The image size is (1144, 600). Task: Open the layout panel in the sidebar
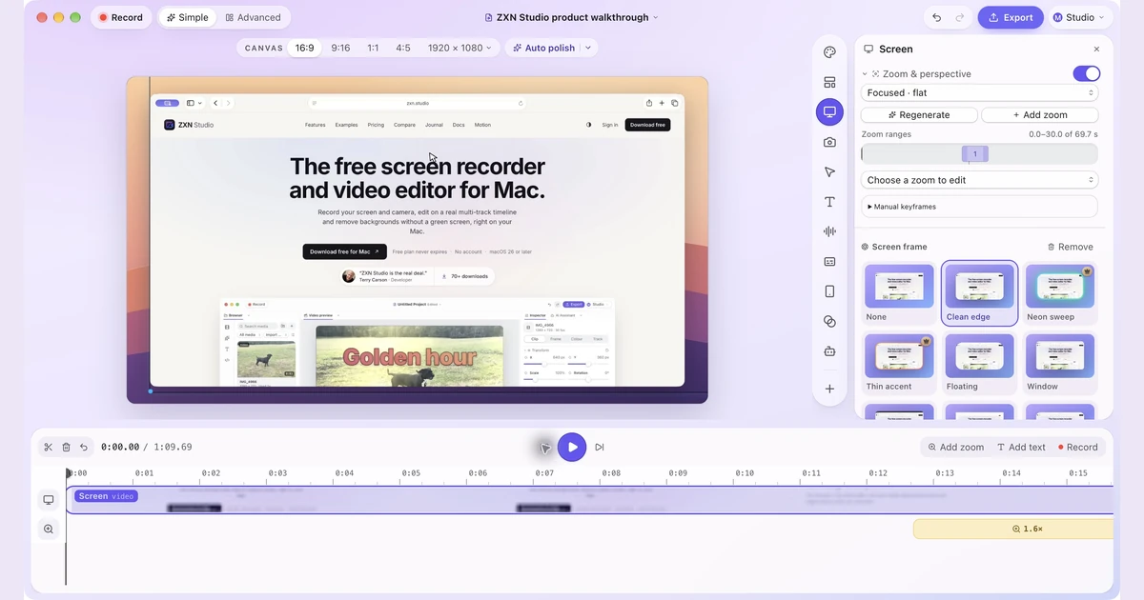click(x=829, y=83)
